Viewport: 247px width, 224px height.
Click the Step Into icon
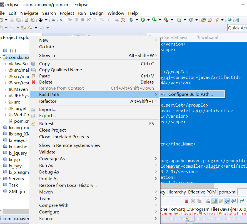[x=95, y=20]
